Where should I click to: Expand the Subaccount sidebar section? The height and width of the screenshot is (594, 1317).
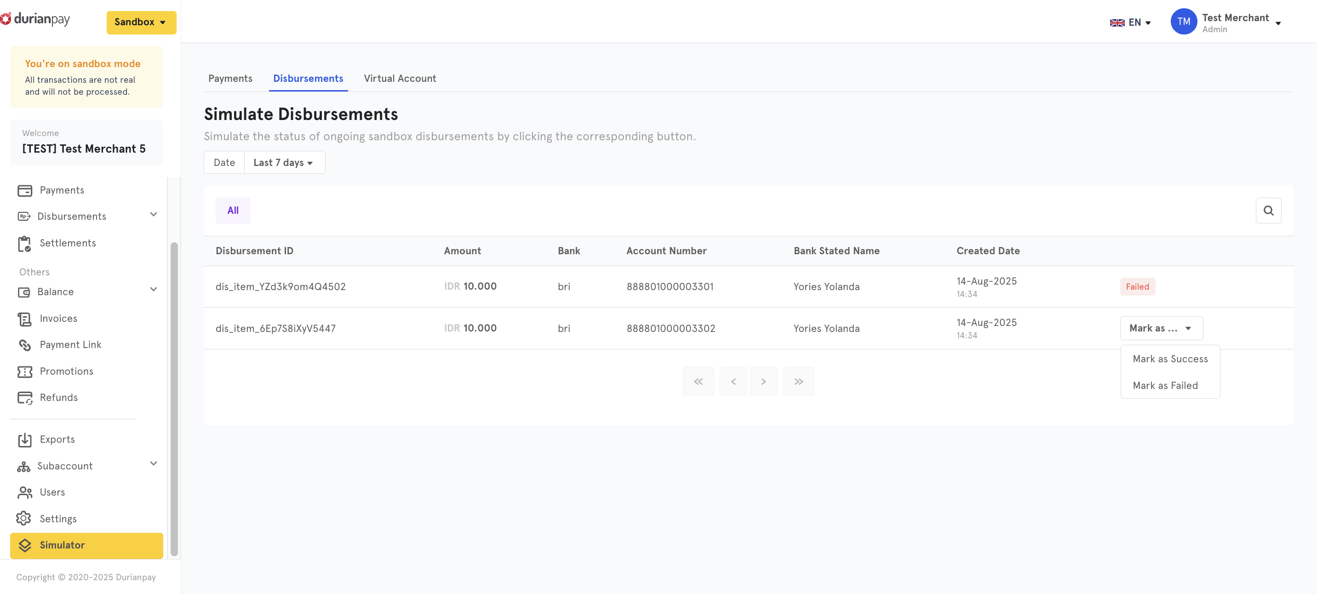[x=154, y=463]
